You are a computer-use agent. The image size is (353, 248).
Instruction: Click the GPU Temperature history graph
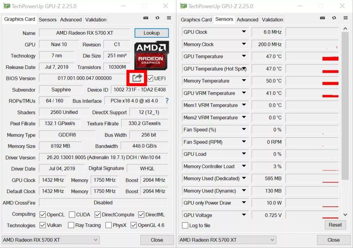[312, 56]
